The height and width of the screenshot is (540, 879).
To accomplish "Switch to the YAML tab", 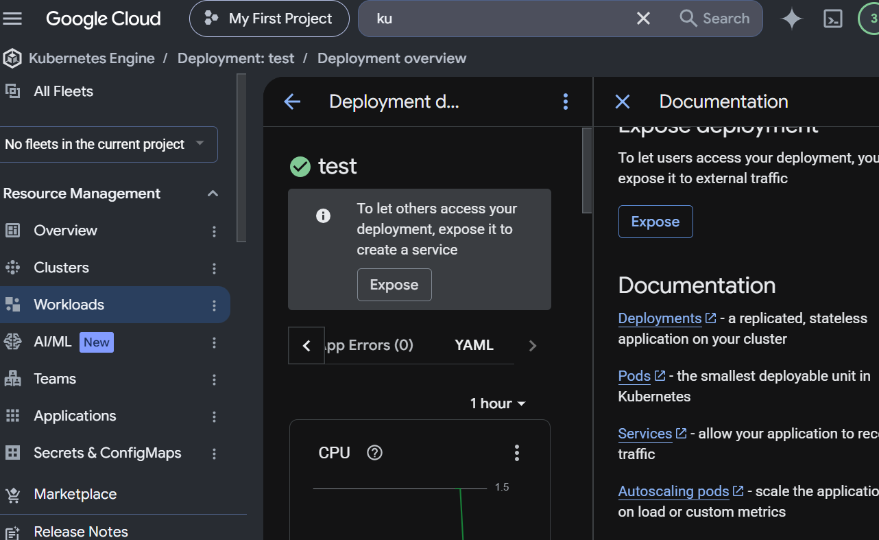I will [x=474, y=345].
